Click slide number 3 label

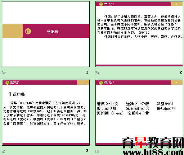(87, 151)
